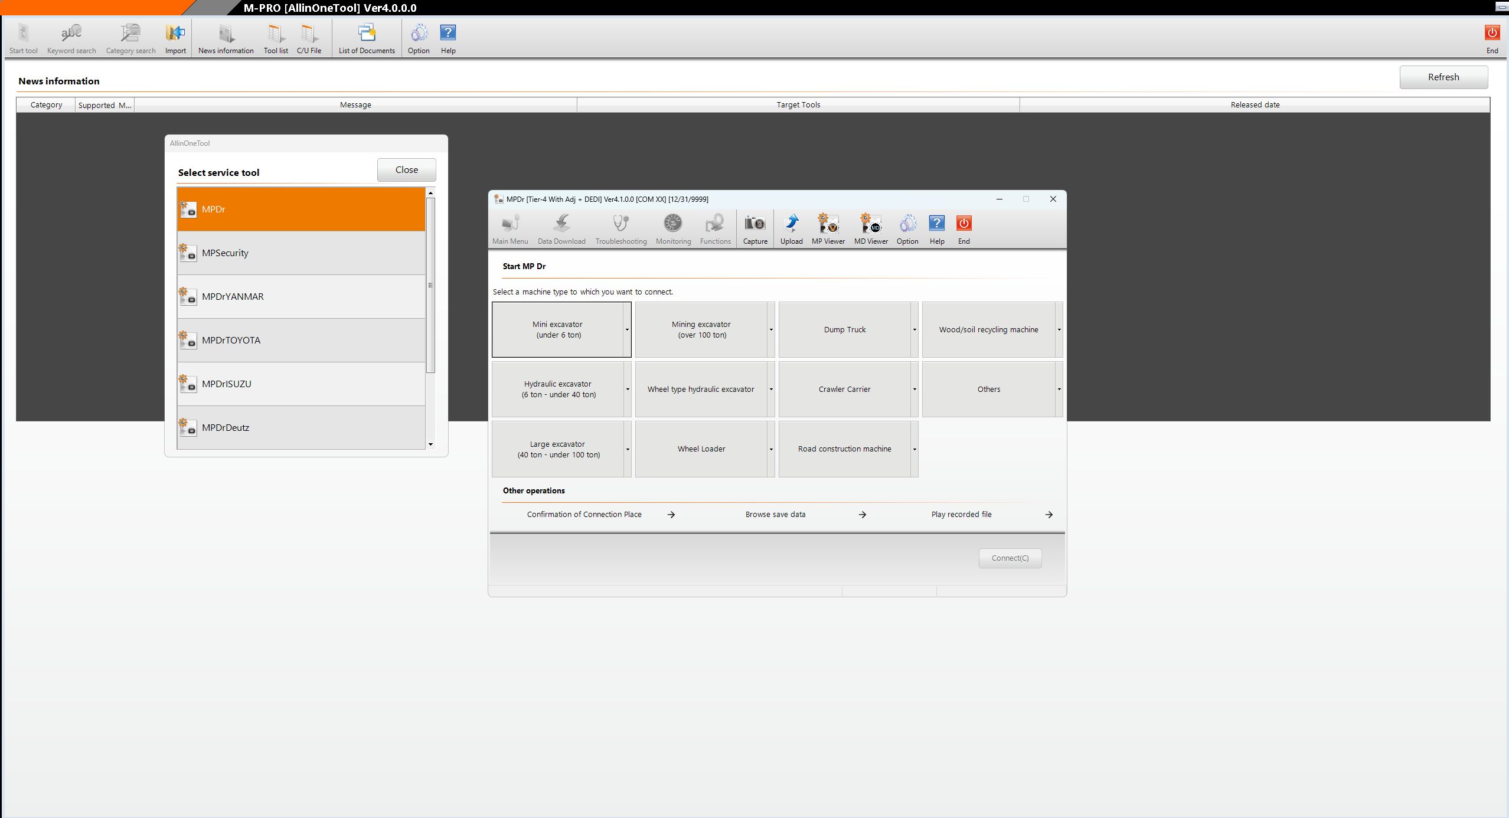
Task: Select MPDrISUZU service tool
Action: coord(301,384)
